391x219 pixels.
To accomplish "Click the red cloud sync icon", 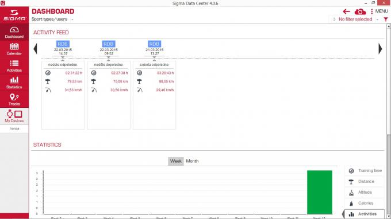I will click(x=360, y=11).
